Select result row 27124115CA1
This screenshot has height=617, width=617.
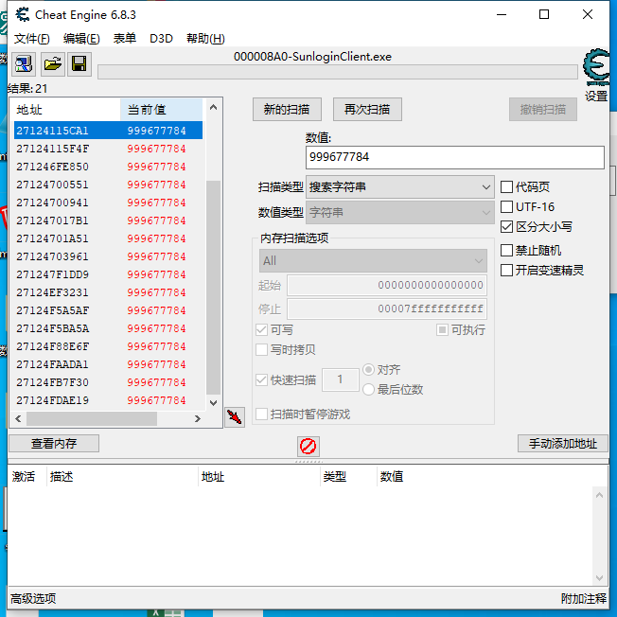point(108,131)
